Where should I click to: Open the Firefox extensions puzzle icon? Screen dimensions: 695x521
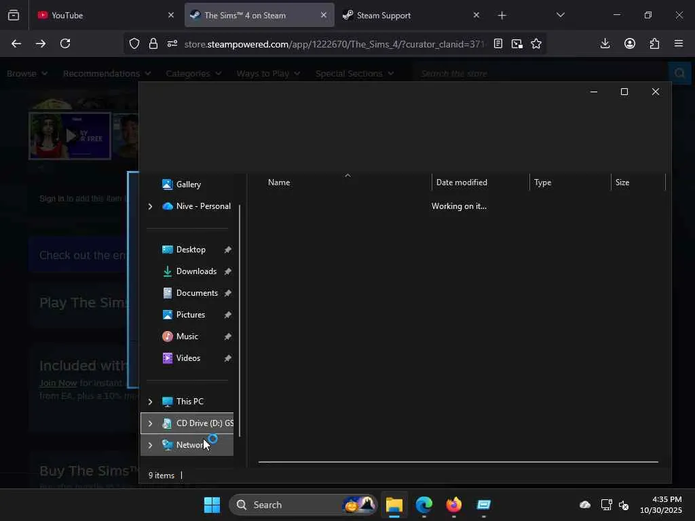654,43
